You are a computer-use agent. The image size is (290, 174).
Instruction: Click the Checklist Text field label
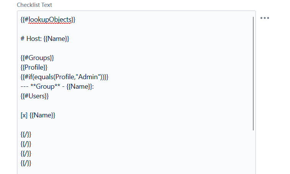[x=34, y=5]
